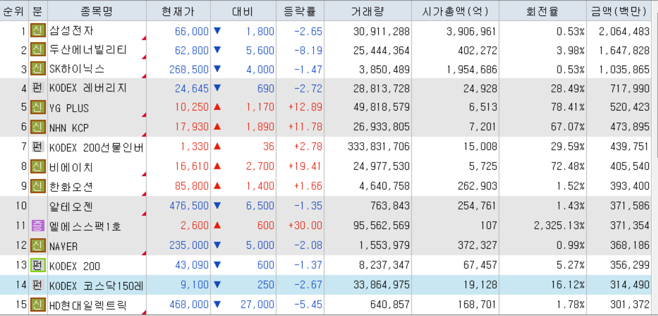The height and width of the screenshot is (316, 658).
Task: Select the 알테오젠 stock name
Action: point(71,206)
